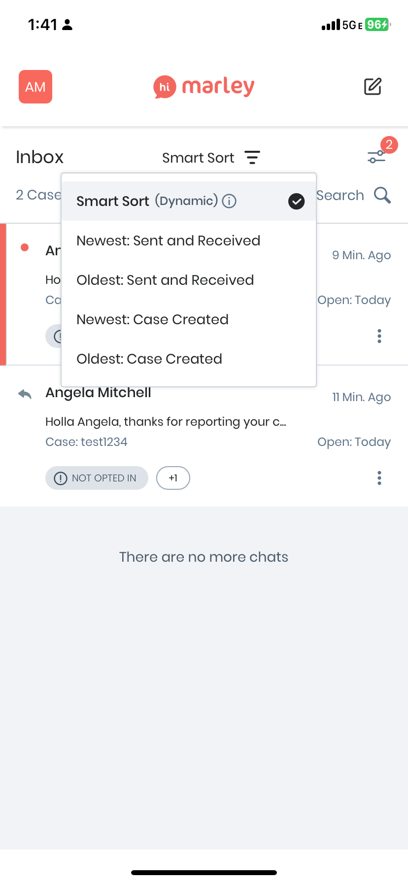Open options menu for Angela Mitchell chat
This screenshot has height=883, width=408.
coord(379,478)
